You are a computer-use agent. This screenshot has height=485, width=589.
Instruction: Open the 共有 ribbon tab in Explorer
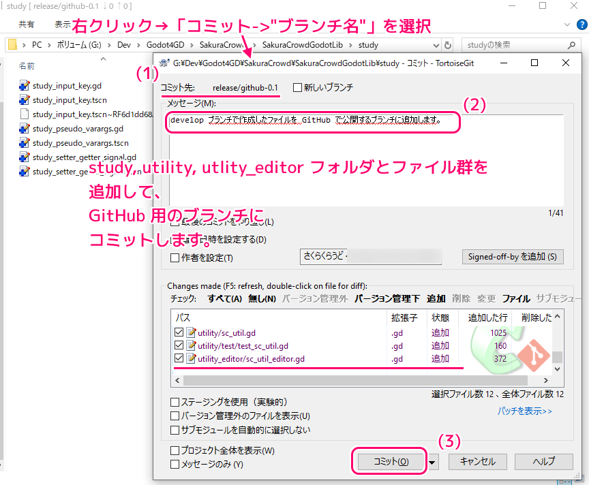[27, 25]
